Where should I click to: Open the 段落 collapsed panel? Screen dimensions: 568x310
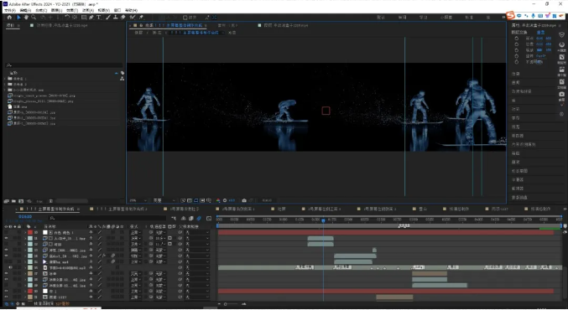click(515, 127)
